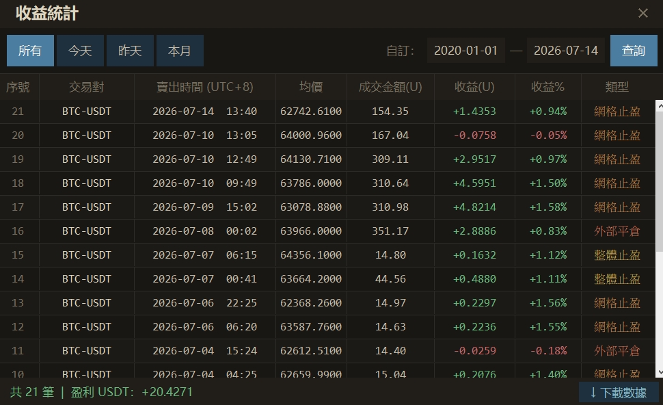Screen dimensions: 663x405
Task: Click the profit +0.1632
Action: [x=474, y=254]
